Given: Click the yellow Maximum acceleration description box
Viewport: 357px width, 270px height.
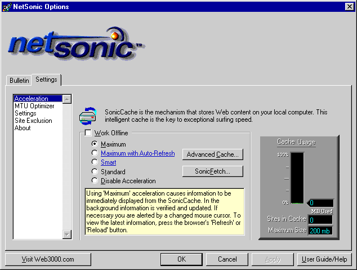Looking at the screenshot, I should (164, 211).
